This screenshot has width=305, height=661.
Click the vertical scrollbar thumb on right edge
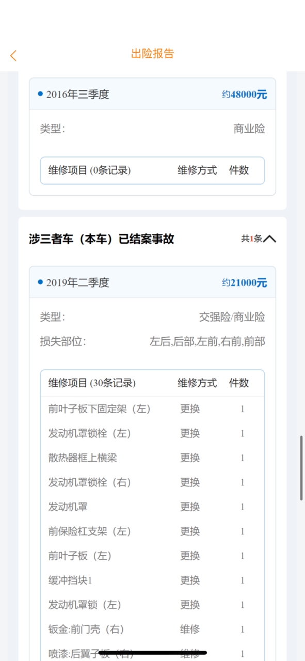click(x=301, y=468)
